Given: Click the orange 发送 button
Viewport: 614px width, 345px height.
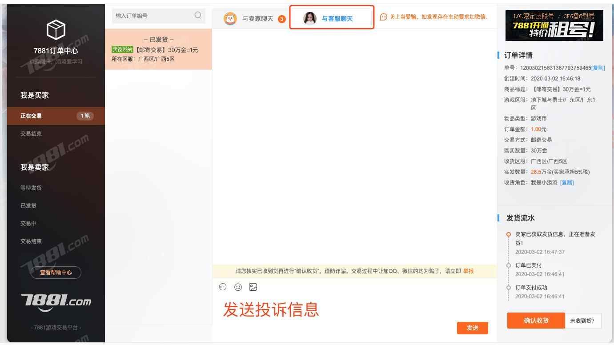Looking at the screenshot, I should click(x=473, y=328).
